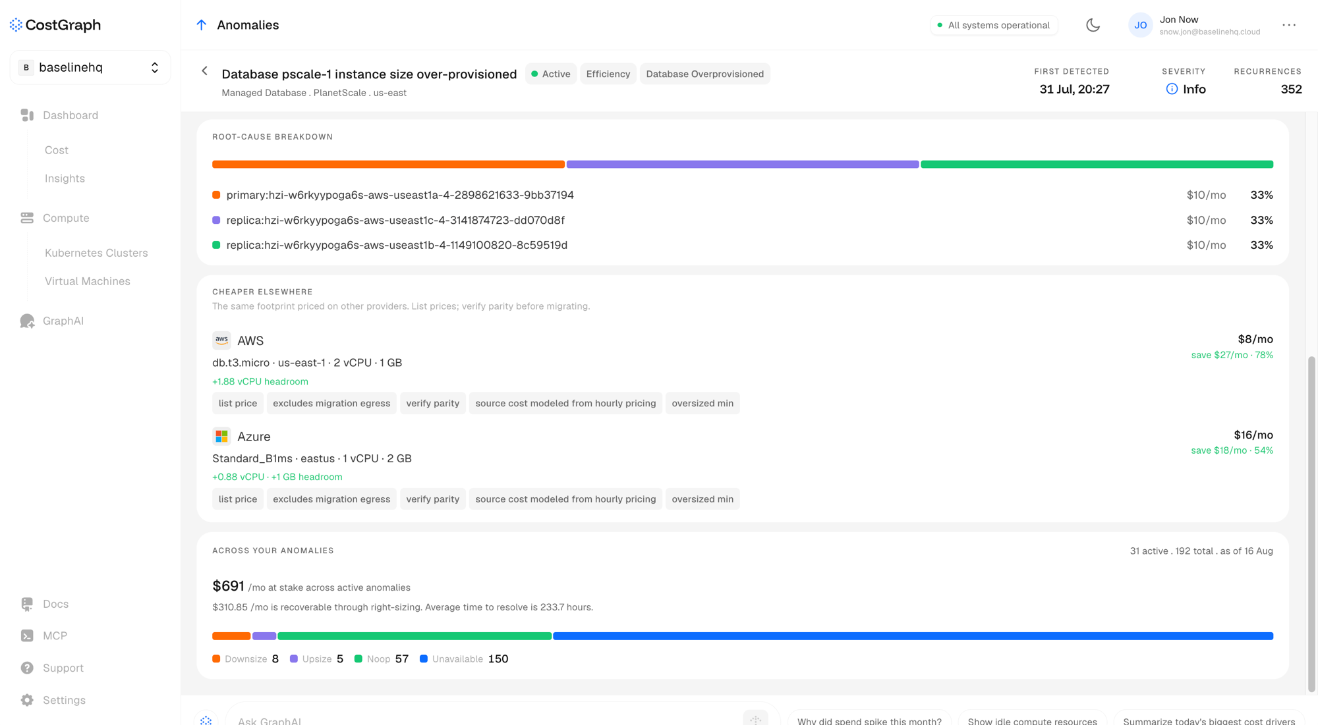The width and height of the screenshot is (1318, 725).
Task: Click the green Noop segment of anomalies bar
Action: coord(415,636)
